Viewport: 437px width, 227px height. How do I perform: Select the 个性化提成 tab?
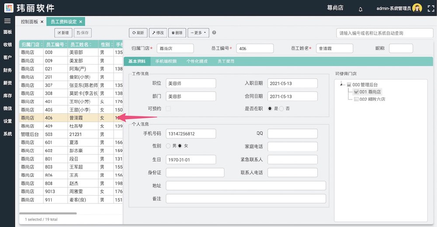pyautogui.click(x=197, y=61)
